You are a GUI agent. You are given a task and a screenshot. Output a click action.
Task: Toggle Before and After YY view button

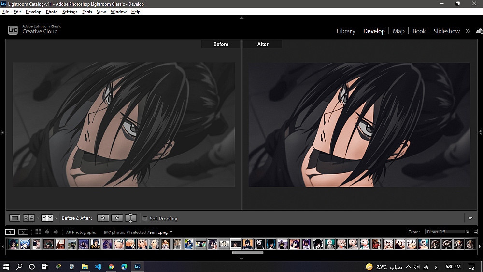pyautogui.click(x=47, y=218)
